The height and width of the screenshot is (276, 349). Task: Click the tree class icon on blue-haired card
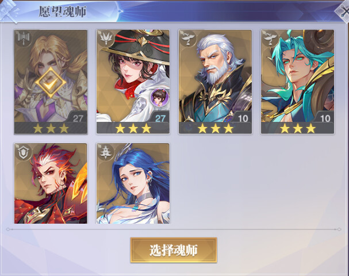[106, 152]
